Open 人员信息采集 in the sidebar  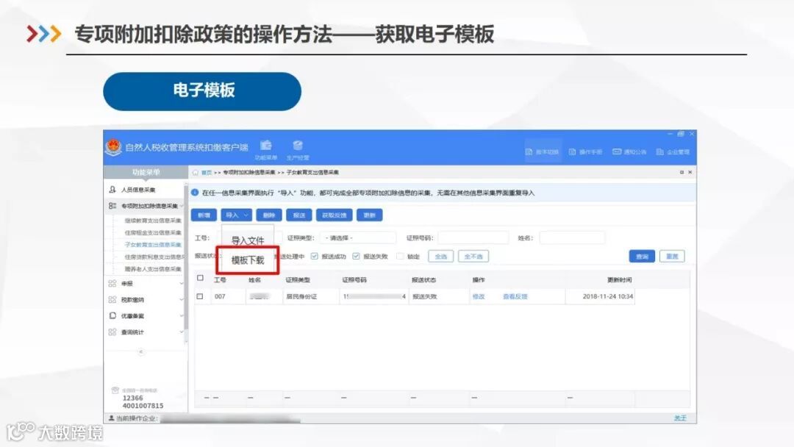coord(138,190)
